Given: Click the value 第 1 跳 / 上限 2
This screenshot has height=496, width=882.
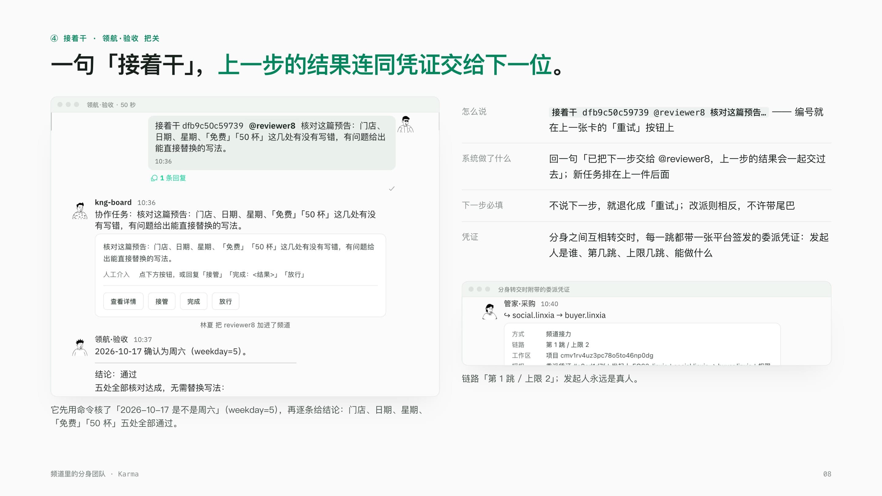Looking at the screenshot, I should click(567, 345).
